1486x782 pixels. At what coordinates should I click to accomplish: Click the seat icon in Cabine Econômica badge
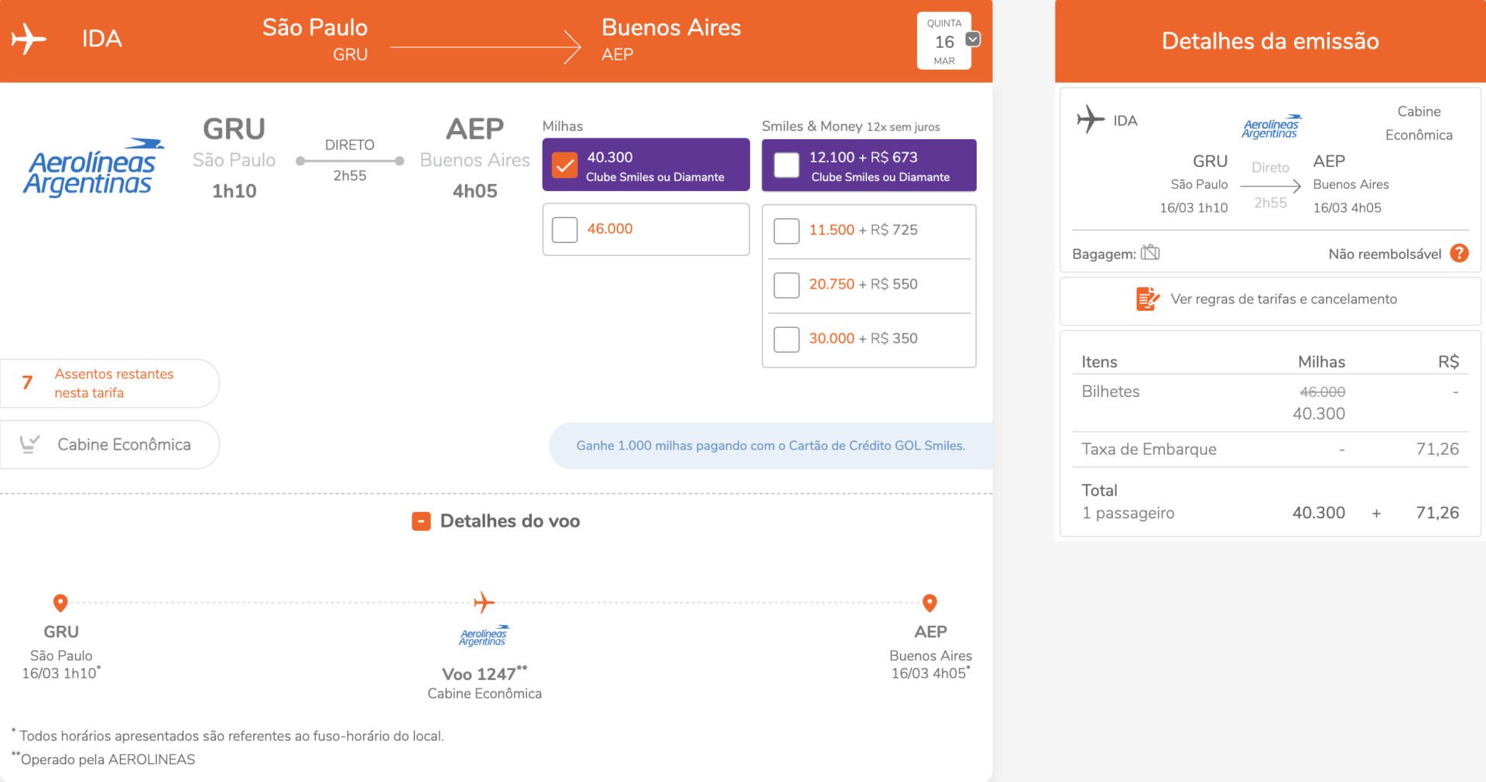click(29, 444)
